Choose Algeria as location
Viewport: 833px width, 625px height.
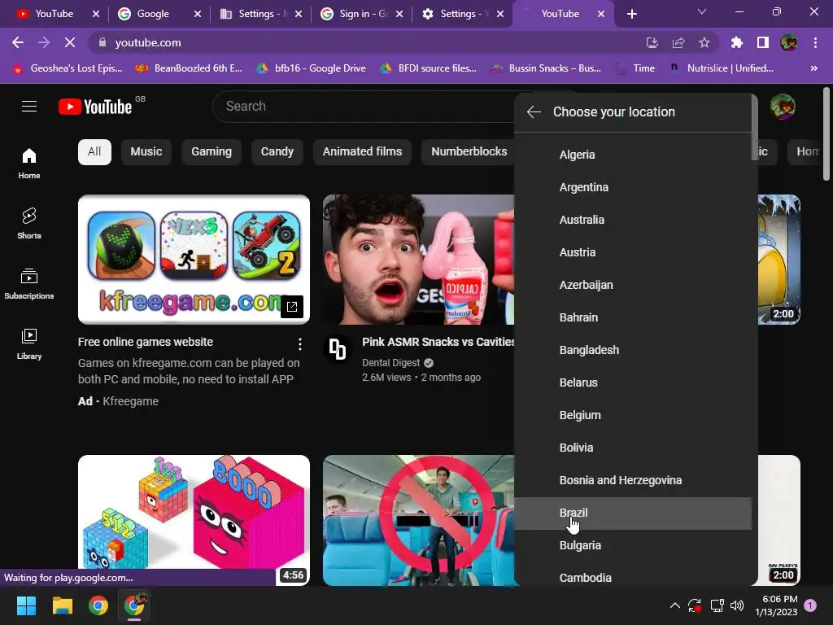(633, 155)
